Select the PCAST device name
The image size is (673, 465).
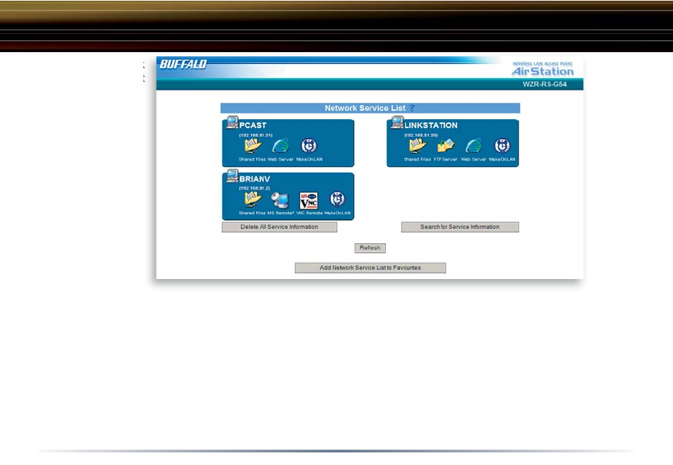pyautogui.click(x=253, y=125)
